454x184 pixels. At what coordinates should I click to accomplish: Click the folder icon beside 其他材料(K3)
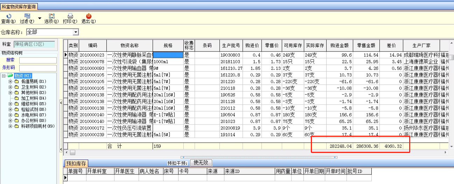coord(16,93)
